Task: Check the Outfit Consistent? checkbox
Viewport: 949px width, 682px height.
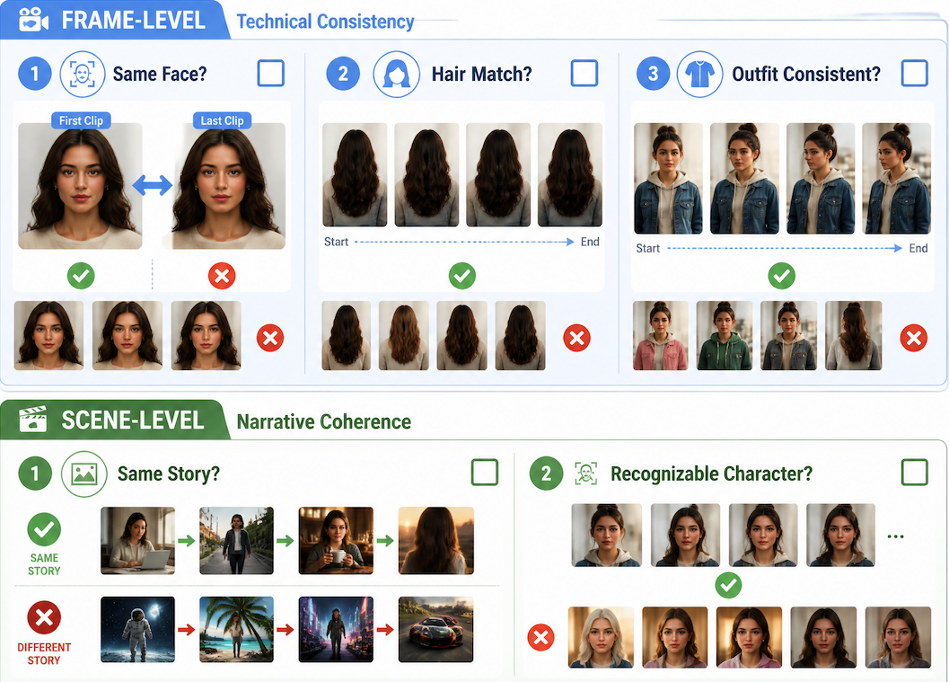Action: coord(915,74)
